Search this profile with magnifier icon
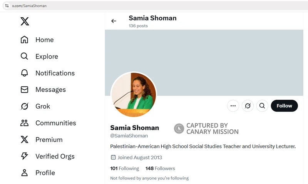 262,106
